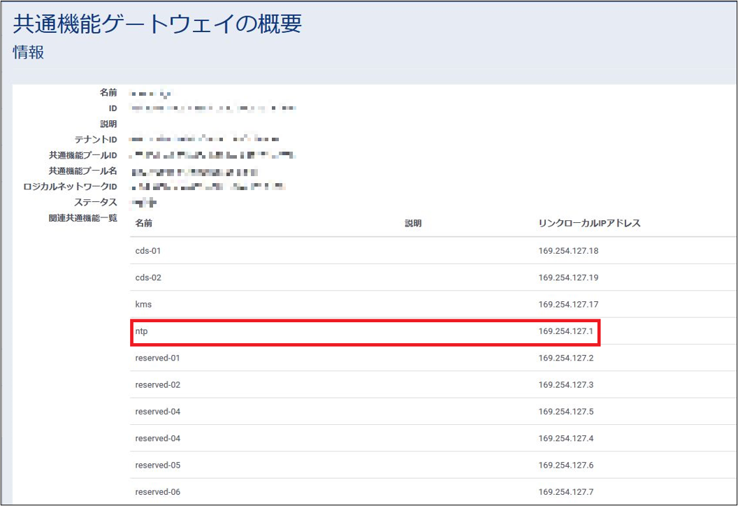Select the reserved-06 entry
This screenshot has width=738, height=506.
157,492
